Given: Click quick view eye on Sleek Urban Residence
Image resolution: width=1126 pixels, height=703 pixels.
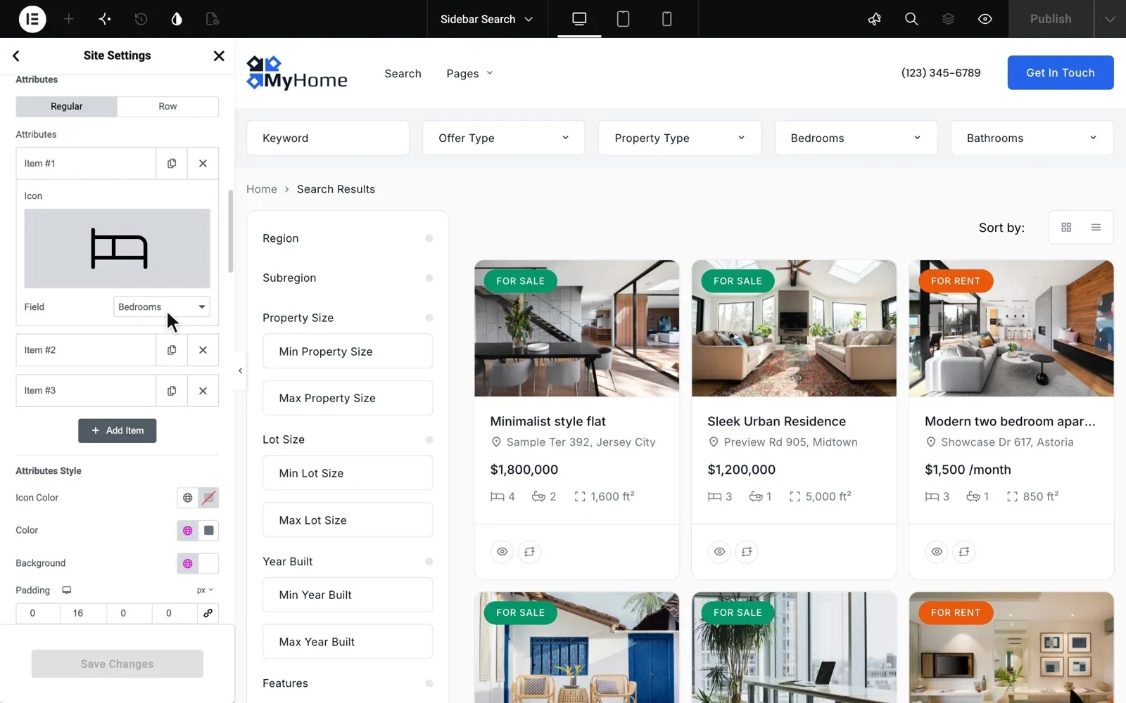Looking at the screenshot, I should (x=719, y=552).
